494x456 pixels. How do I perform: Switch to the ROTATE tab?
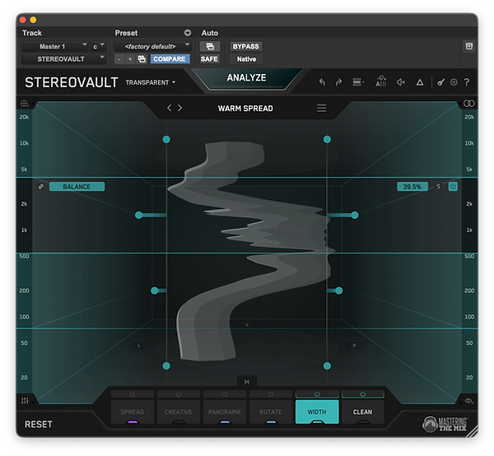(x=271, y=412)
